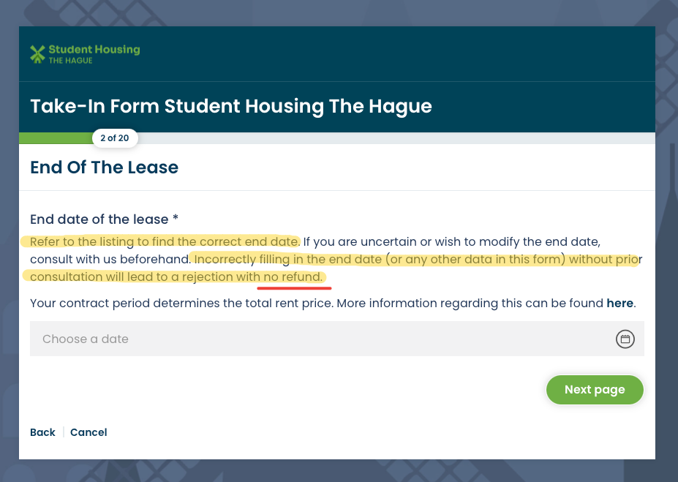
Task: Click the green filled progress bar
Action: click(55, 138)
